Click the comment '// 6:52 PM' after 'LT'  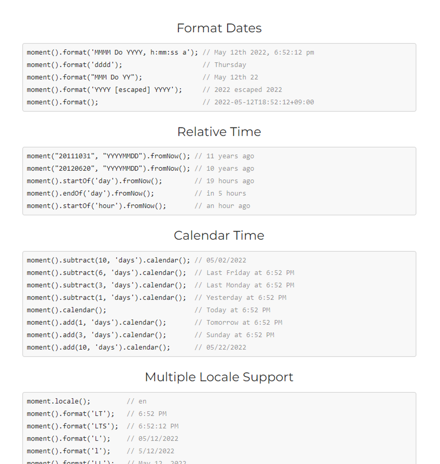(147, 414)
